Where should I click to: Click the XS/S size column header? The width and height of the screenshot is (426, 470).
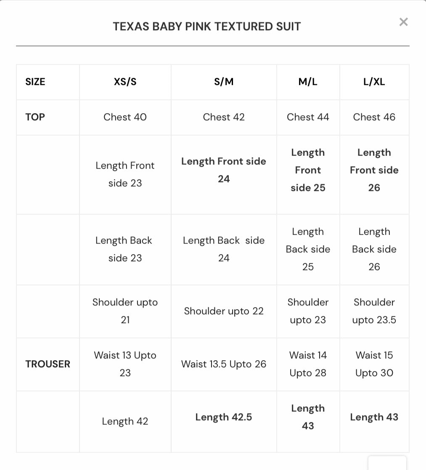click(125, 82)
